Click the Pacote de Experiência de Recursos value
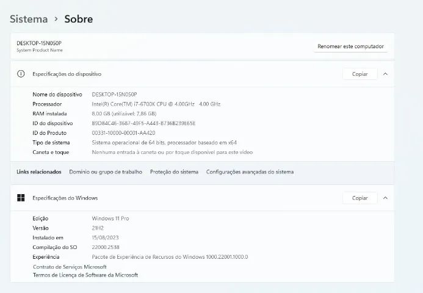The width and height of the screenshot is (423, 293). click(170, 257)
